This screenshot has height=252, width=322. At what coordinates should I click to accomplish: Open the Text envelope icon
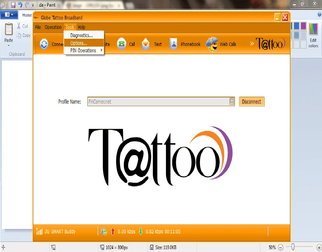point(146,44)
